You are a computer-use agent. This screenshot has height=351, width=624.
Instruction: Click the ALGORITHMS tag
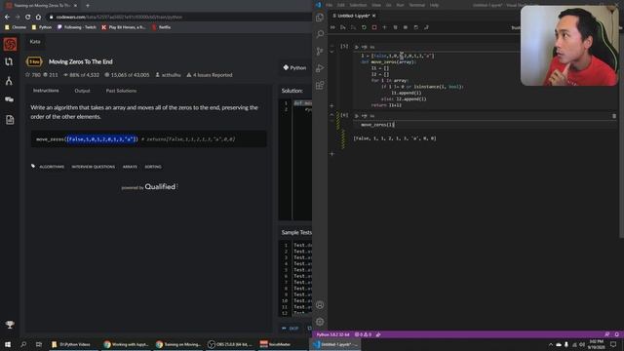point(52,167)
